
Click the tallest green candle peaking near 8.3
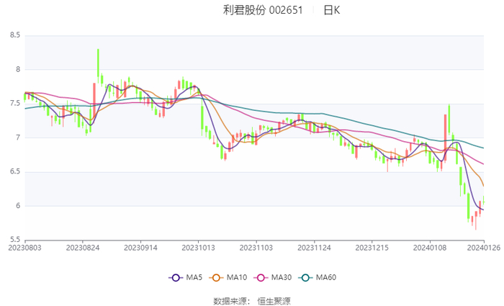(x=98, y=65)
